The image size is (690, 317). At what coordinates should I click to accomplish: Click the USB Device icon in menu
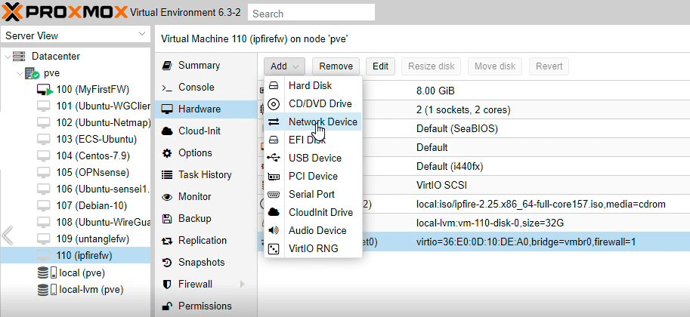point(274,158)
